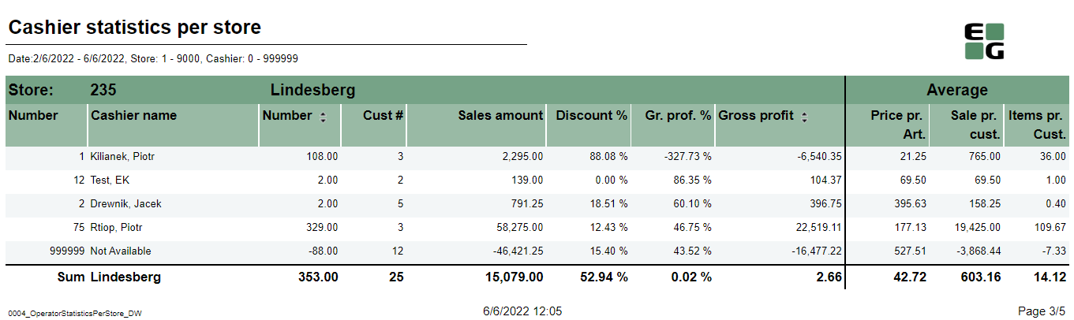The height and width of the screenshot is (320, 1074).
Task: Click the Rtiop, Piotr row name
Action: (x=116, y=228)
